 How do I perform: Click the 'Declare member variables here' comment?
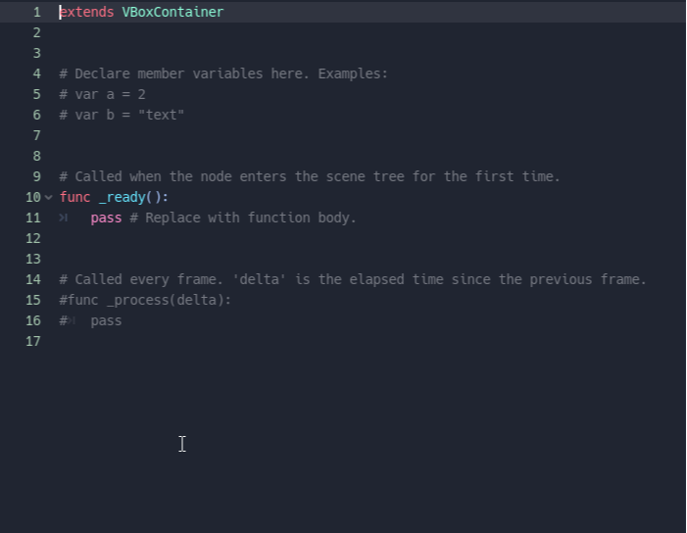click(223, 73)
